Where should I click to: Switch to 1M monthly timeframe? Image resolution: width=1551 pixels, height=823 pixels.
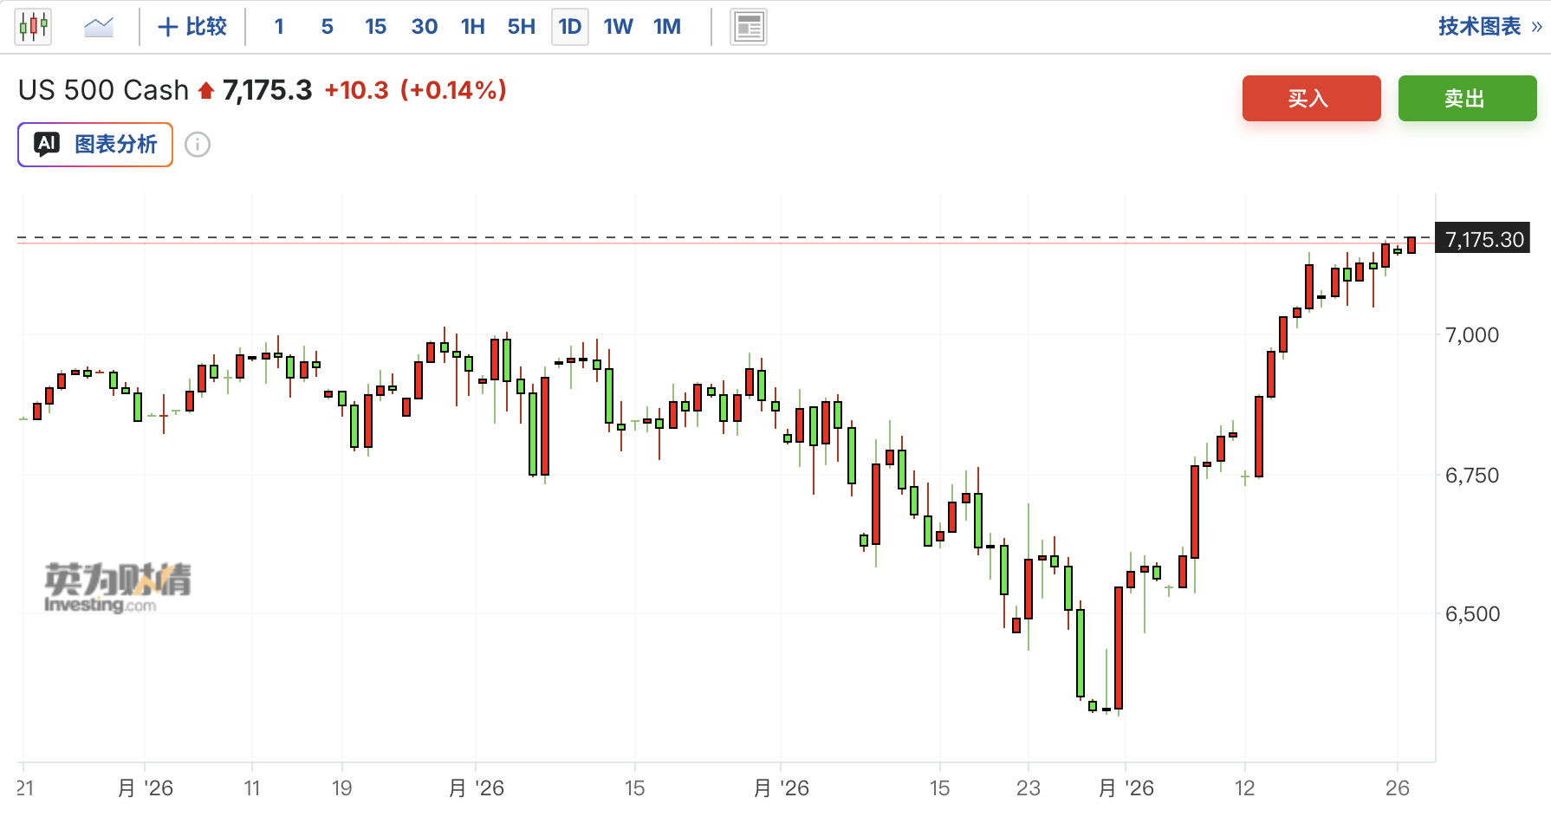(666, 27)
